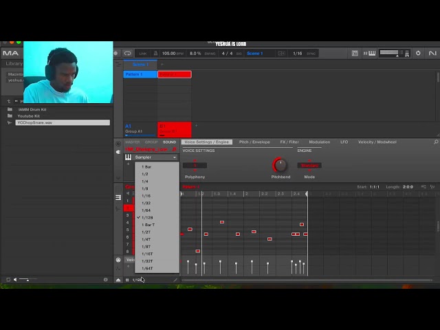Choose 1/64 step grid option

[x=157, y=210]
